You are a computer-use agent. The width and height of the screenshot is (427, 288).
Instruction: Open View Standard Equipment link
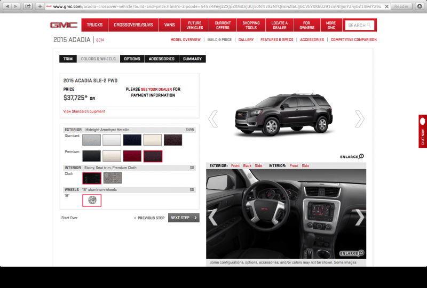(x=84, y=111)
